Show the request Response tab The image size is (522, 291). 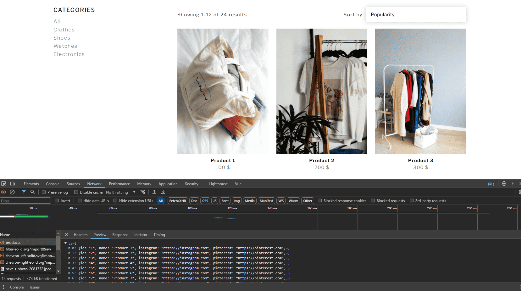coord(120,235)
